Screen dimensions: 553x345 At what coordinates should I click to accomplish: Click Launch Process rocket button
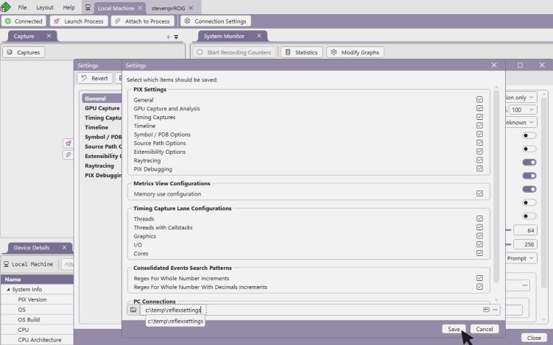click(x=79, y=21)
